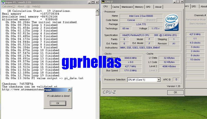Click the Voltage value 1.175 v
The height and width of the screenshot is (119, 207).
156,29
